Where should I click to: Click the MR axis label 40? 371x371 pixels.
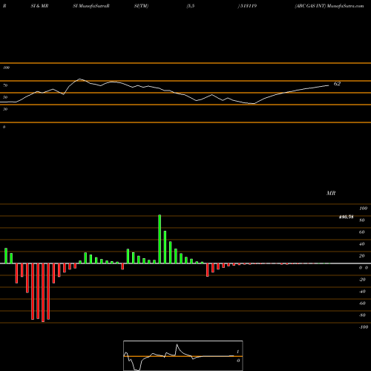[x=362, y=244]
